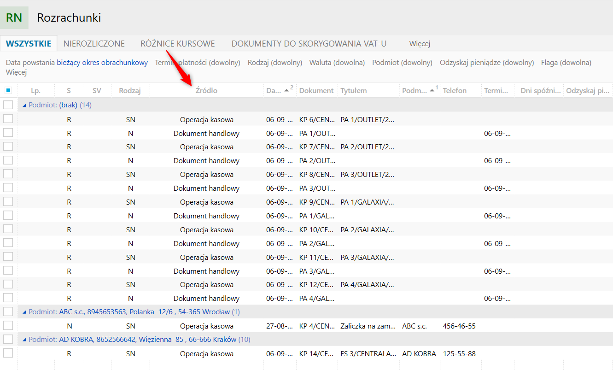Click the Podmiot: ABC s.c. group label
This screenshot has width=613, height=370.
134,312
